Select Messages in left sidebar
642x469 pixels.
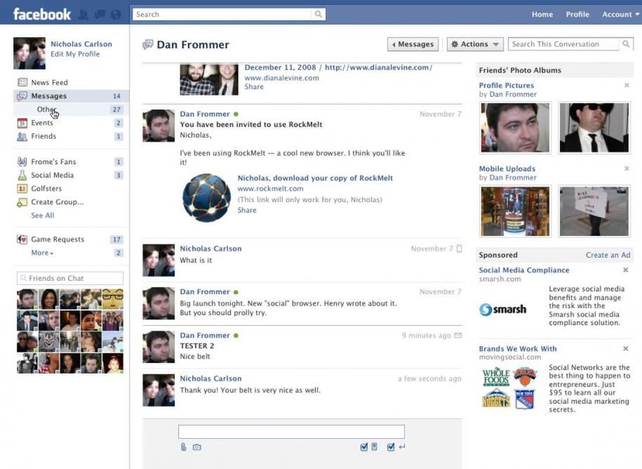(x=72, y=96)
